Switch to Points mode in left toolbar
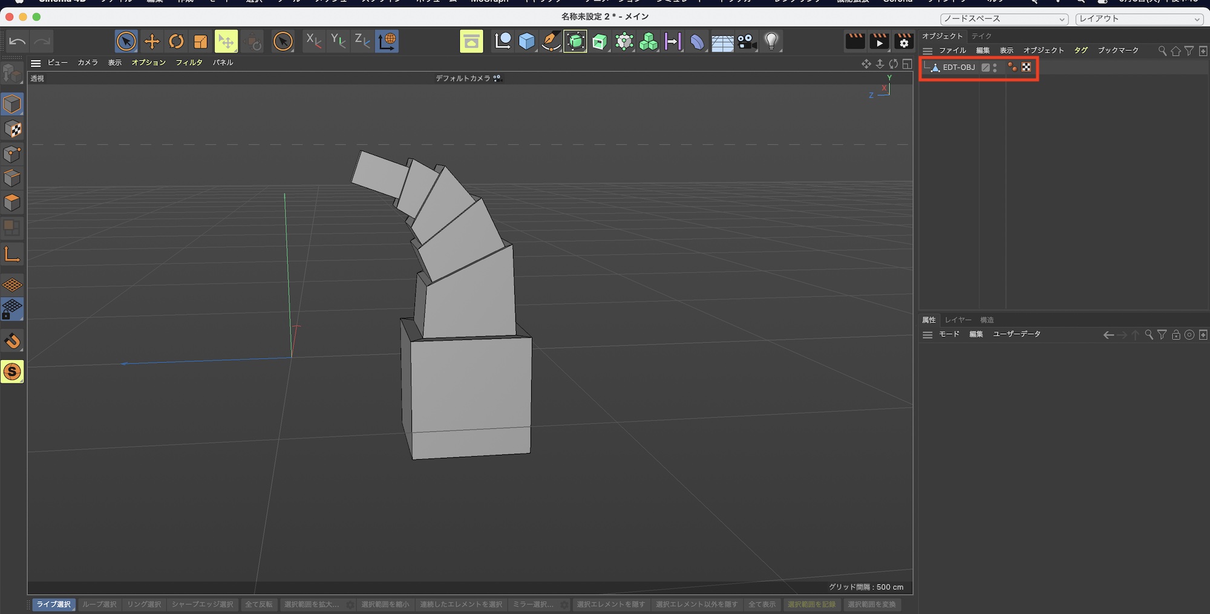 click(x=12, y=154)
